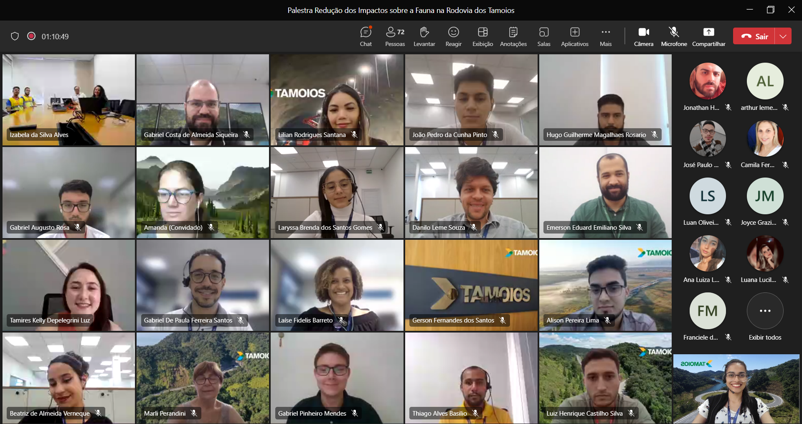802x424 pixels.
Task: Click the red recording indicator
Action: (31, 36)
